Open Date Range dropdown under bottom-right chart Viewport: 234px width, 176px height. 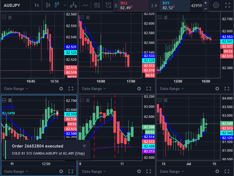point(172,171)
